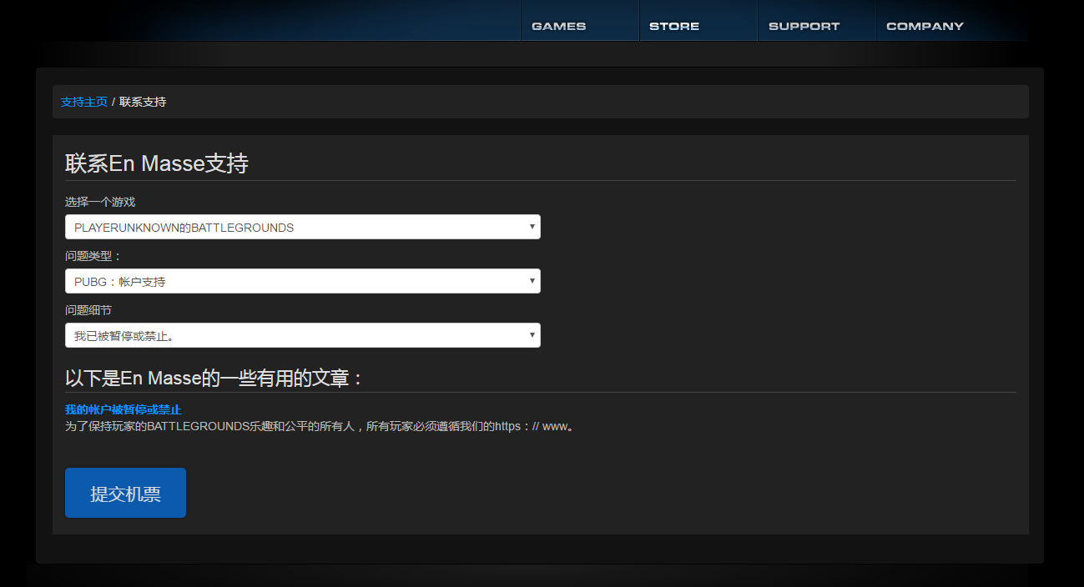Click the 问题细节 field label
This screenshot has height=587, width=1084.
click(88, 310)
